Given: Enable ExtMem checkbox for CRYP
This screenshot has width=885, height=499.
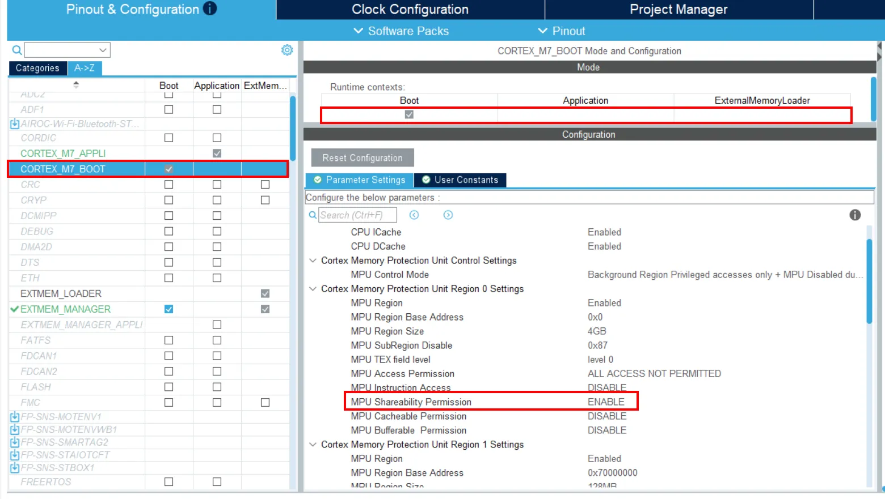Looking at the screenshot, I should click(265, 200).
